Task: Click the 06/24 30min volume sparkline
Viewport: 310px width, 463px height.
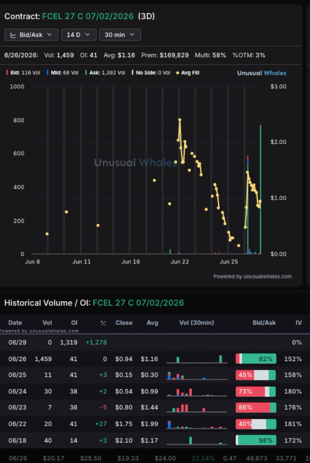Action: [196, 392]
